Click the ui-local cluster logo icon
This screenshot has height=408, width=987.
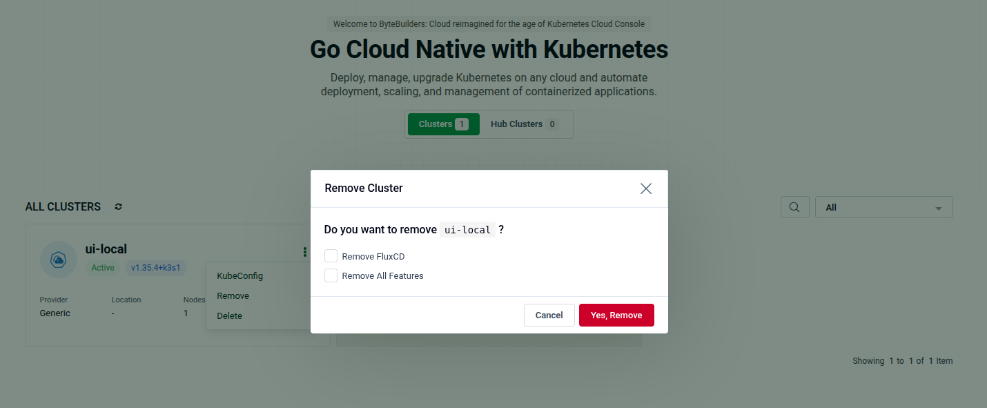(58, 260)
